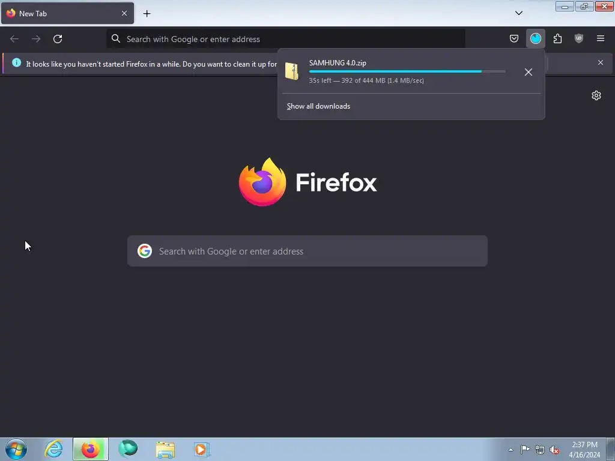615x461 pixels.
Task: Click the forward navigation arrow
Action: (x=36, y=39)
